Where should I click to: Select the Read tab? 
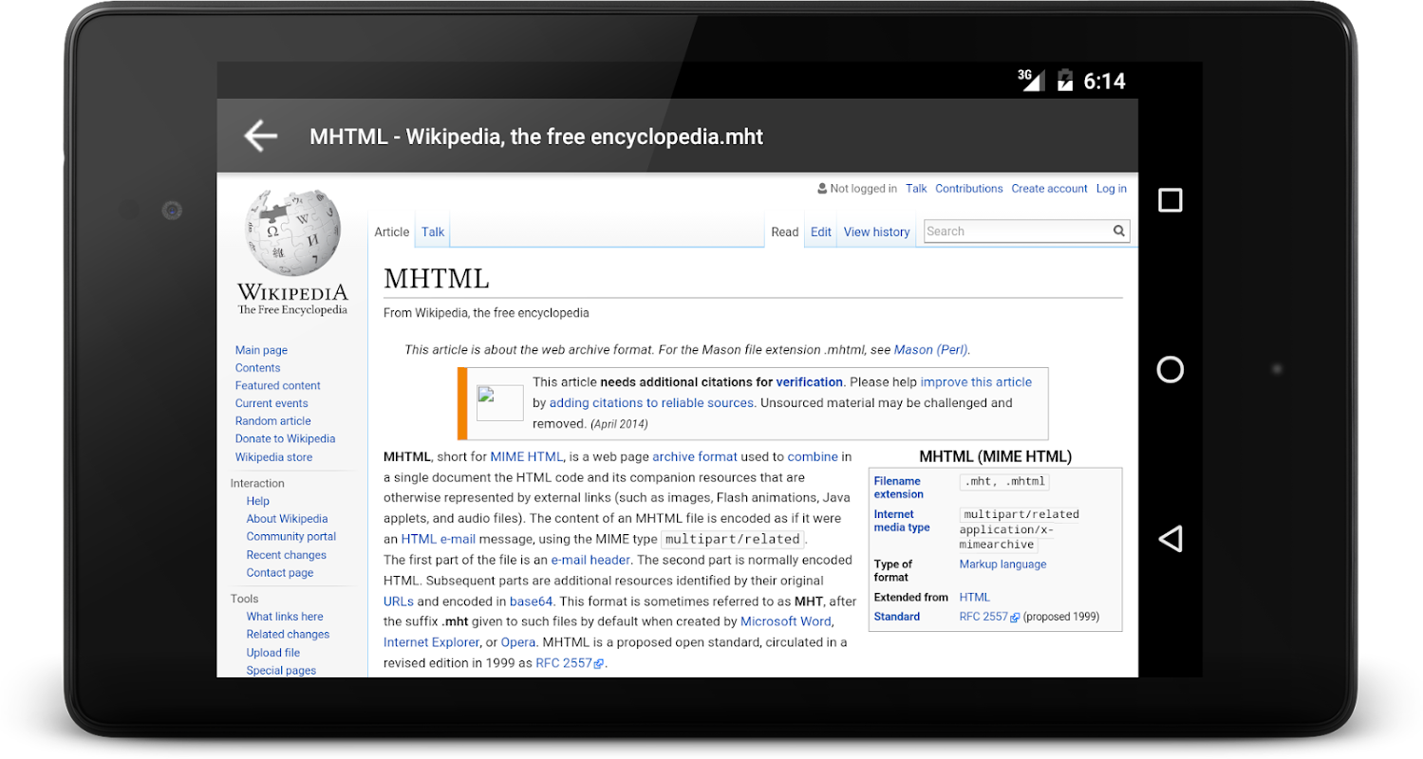[785, 231]
